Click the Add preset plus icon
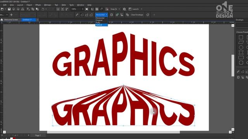Viewport: 248px width, 139px height. pos(11,15)
